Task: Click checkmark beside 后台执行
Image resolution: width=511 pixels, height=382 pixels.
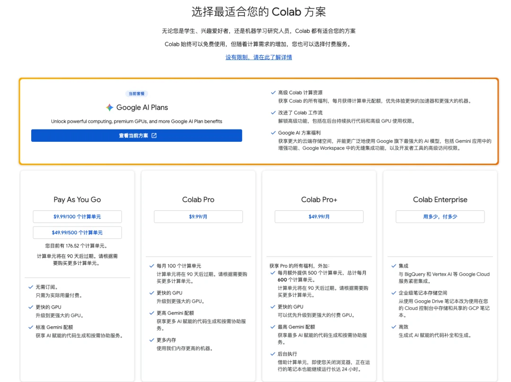Action: coord(273,354)
